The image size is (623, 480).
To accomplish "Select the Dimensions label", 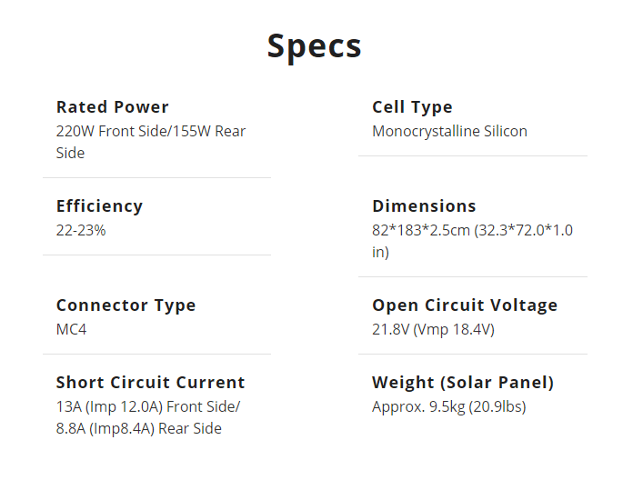I will pyautogui.click(x=424, y=206).
